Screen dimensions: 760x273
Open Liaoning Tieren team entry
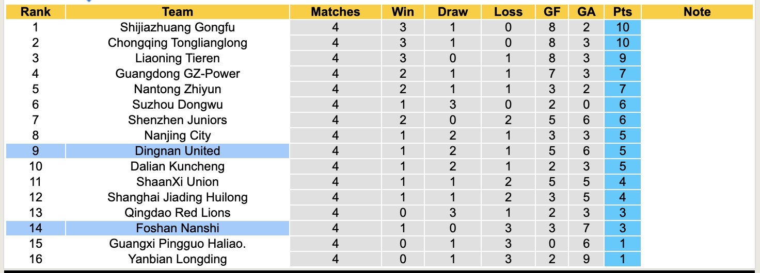(x=177, y=58)
